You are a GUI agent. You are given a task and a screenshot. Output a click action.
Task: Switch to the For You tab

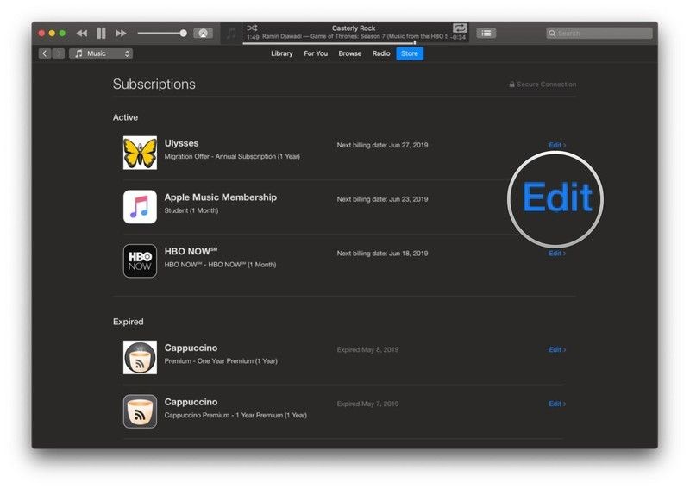pos(316,53)
